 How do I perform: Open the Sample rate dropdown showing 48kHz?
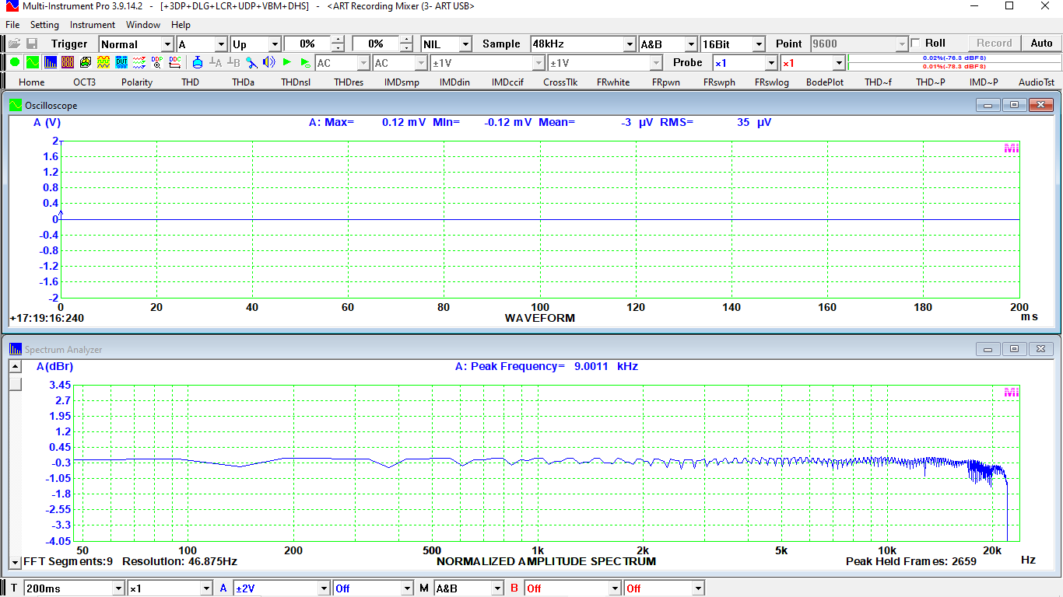pos(630,44)
